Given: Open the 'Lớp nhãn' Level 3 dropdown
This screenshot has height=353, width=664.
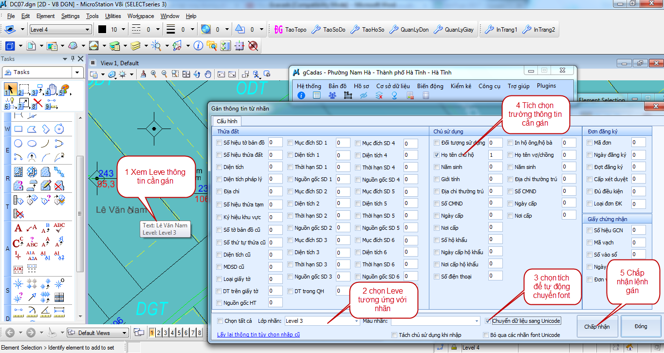Looking at the screenshot, I should tap(357, 321).
